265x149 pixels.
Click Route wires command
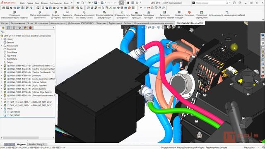pos(136,15)
